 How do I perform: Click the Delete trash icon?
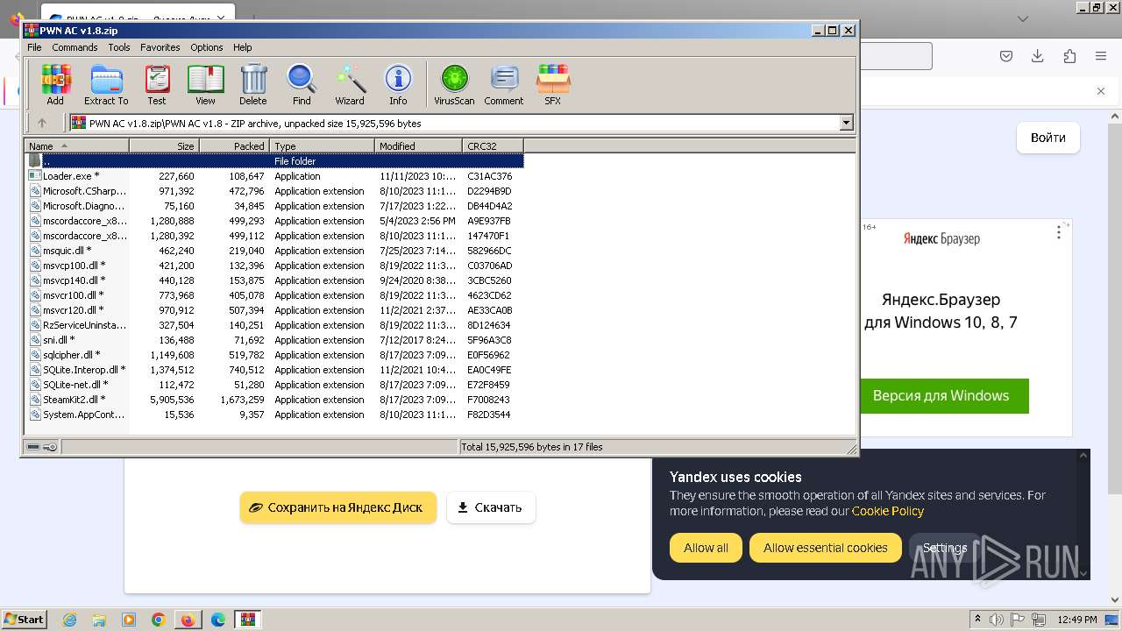(253, 84)
